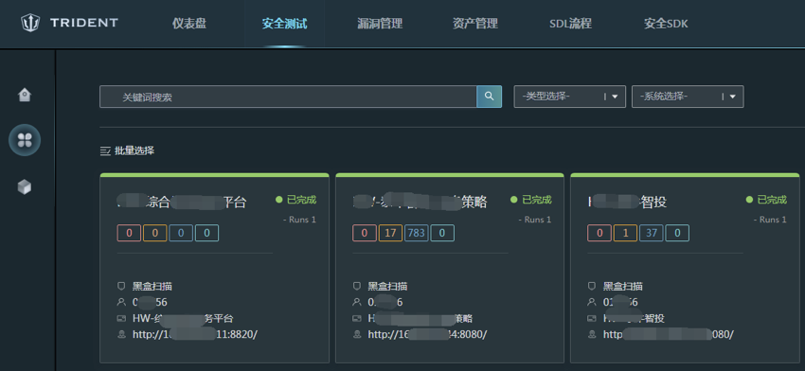The width and height of the screenshot is (805, 371).
Task: Click arrow of 系统选择 combo box
Action: [733, 97]
